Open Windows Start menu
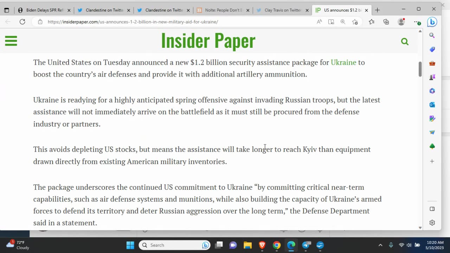The width and height of the screenshot is (450, 253). (x=130, y=245)
